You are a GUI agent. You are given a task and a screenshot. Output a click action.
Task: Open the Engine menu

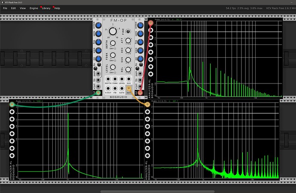[34, 8]
